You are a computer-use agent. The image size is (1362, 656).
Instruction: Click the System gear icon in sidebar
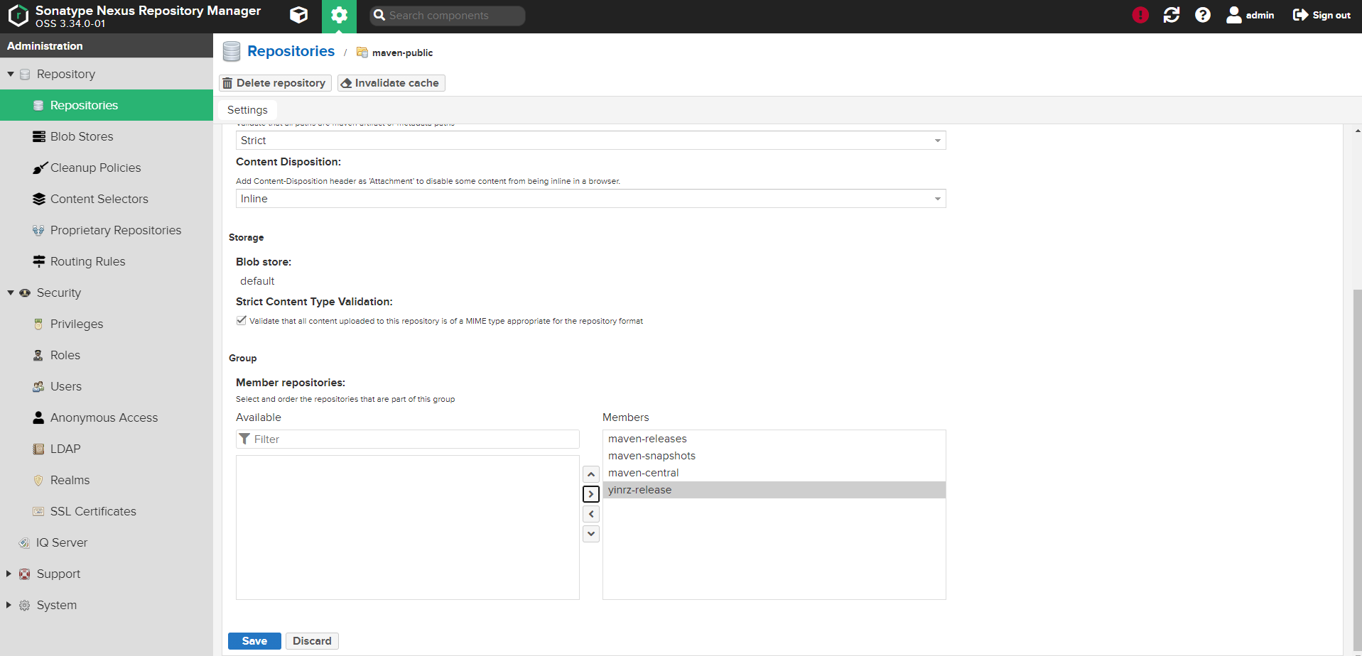(24, 605)
